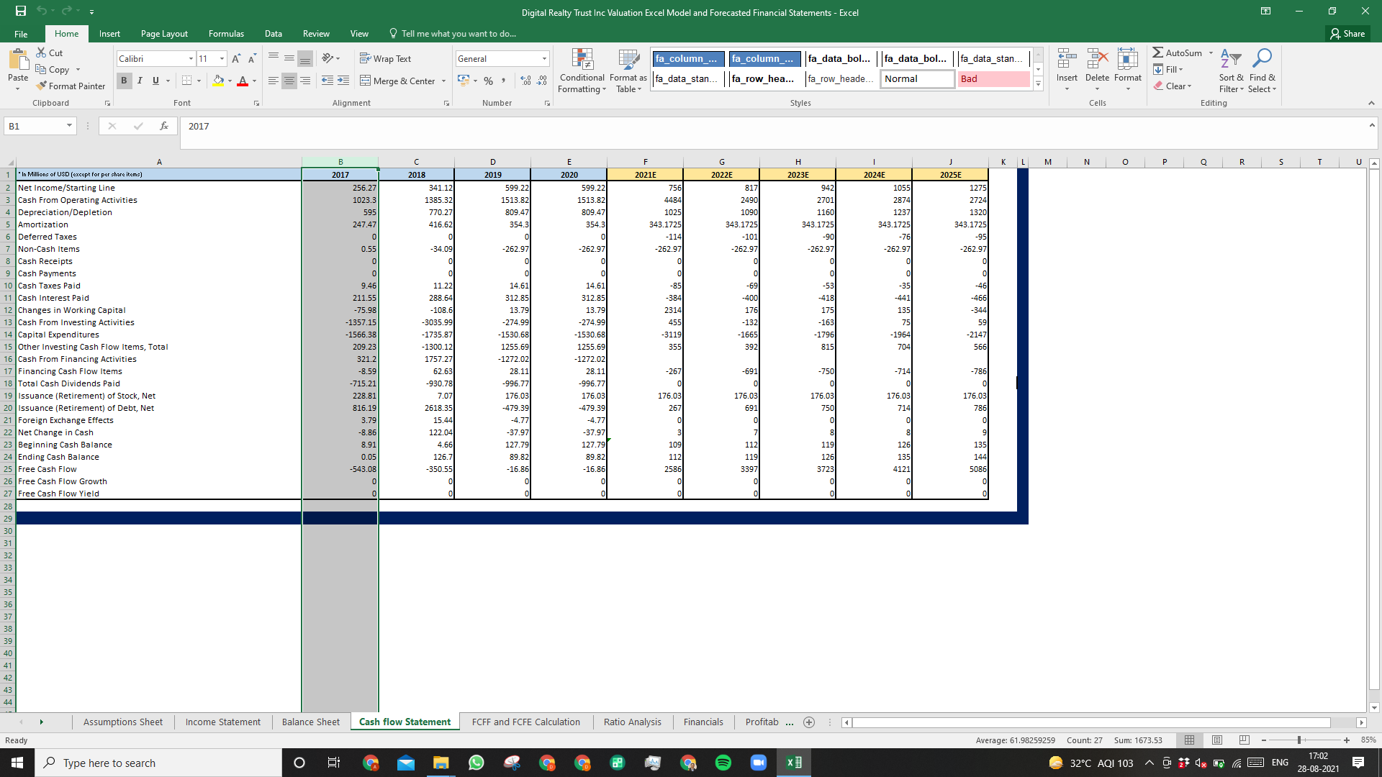
Task: Open the font name Calibri dropdown
Action: tap(191, 58)
